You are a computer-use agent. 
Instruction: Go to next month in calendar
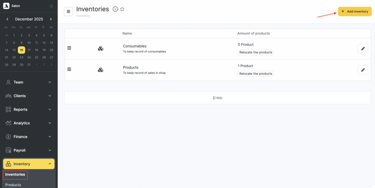(51, 19)
